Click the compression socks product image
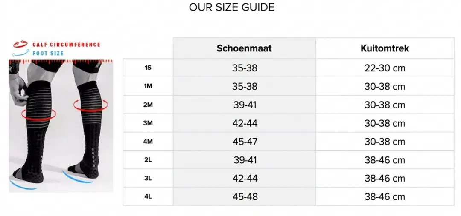This screenshot has height=216, width=461. coord(61,126)
